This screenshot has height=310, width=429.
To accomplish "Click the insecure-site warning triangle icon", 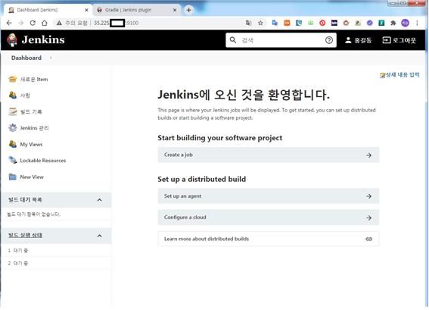I will 59,23.
